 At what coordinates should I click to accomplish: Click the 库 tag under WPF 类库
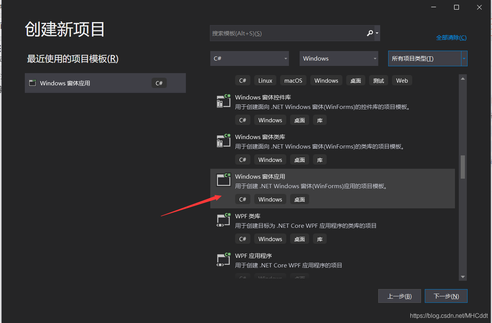tap(320, 239)
